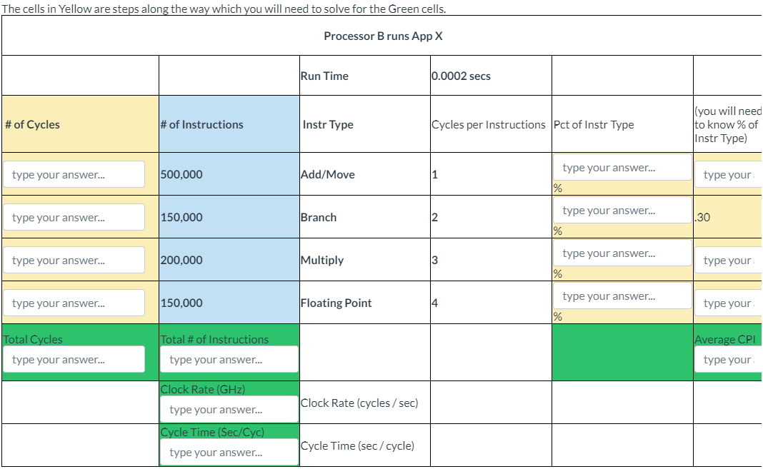Click the Run Time label cell
This screenshot has width=763, height=469.
(x=365, y=76)
